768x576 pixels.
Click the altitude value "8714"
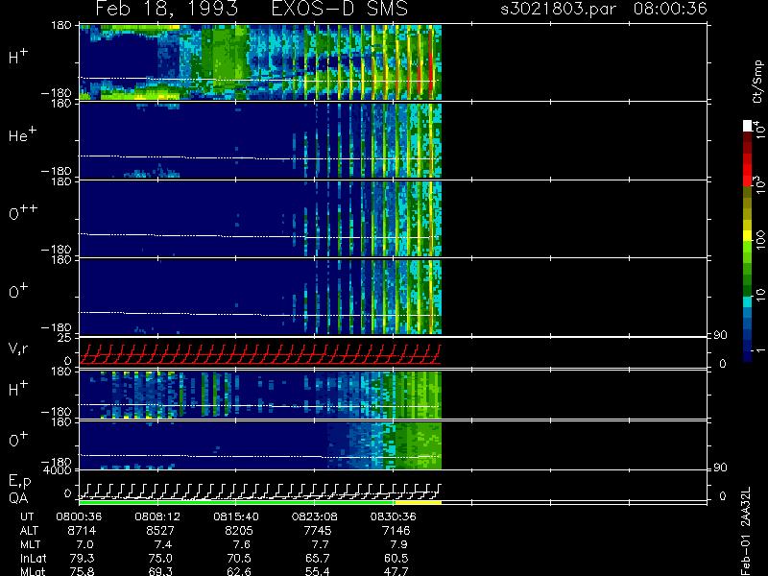[x=82, y=531]
